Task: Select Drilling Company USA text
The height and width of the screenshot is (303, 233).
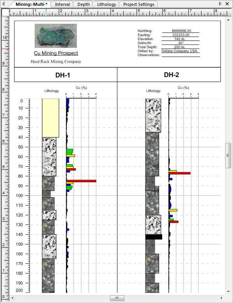Action: [179, 51]
